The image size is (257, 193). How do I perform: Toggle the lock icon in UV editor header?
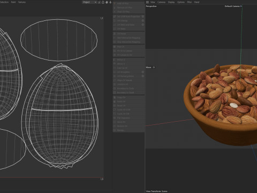coord(103,2)
